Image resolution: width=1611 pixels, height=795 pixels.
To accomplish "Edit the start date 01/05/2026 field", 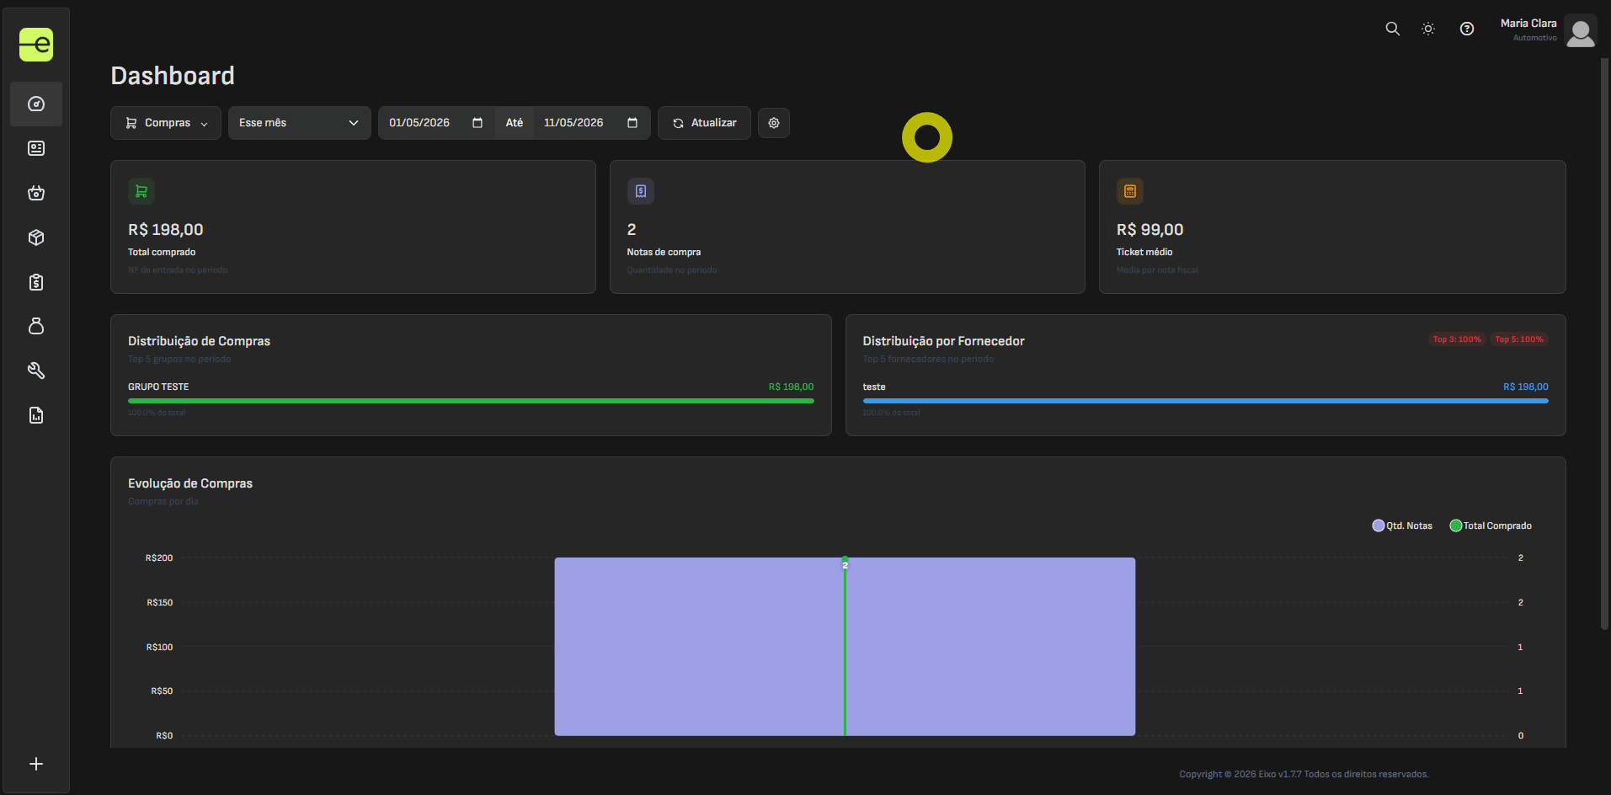I will coord(436,123).
